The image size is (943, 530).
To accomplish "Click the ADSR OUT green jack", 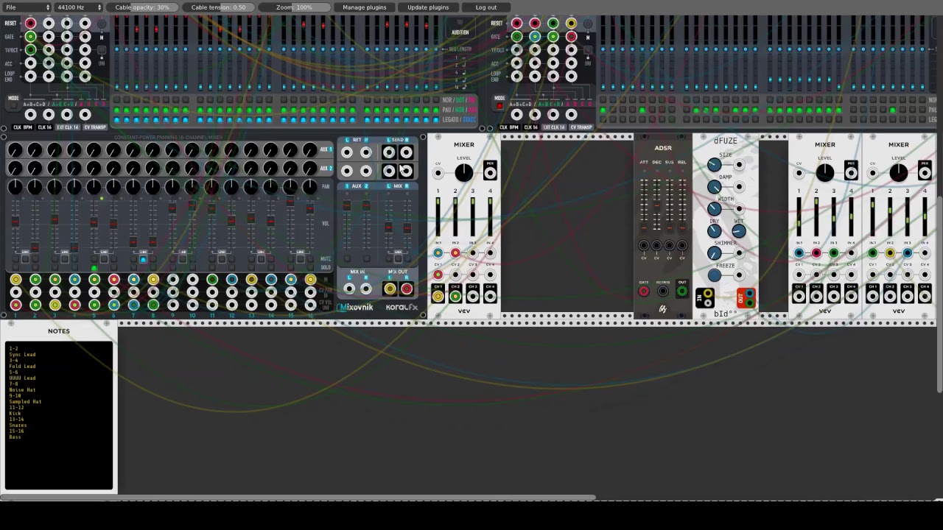I will (682, 291).
